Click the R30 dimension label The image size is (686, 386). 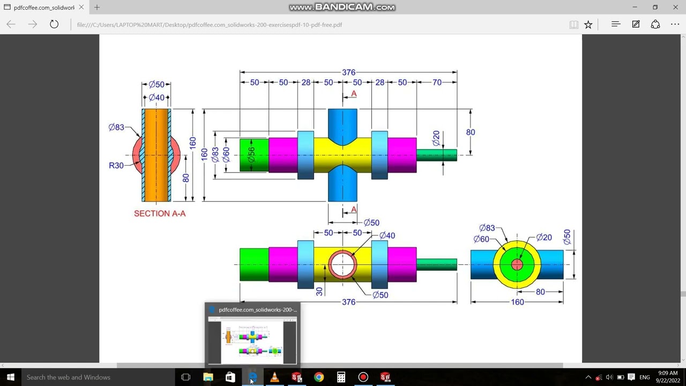(116, 165)
